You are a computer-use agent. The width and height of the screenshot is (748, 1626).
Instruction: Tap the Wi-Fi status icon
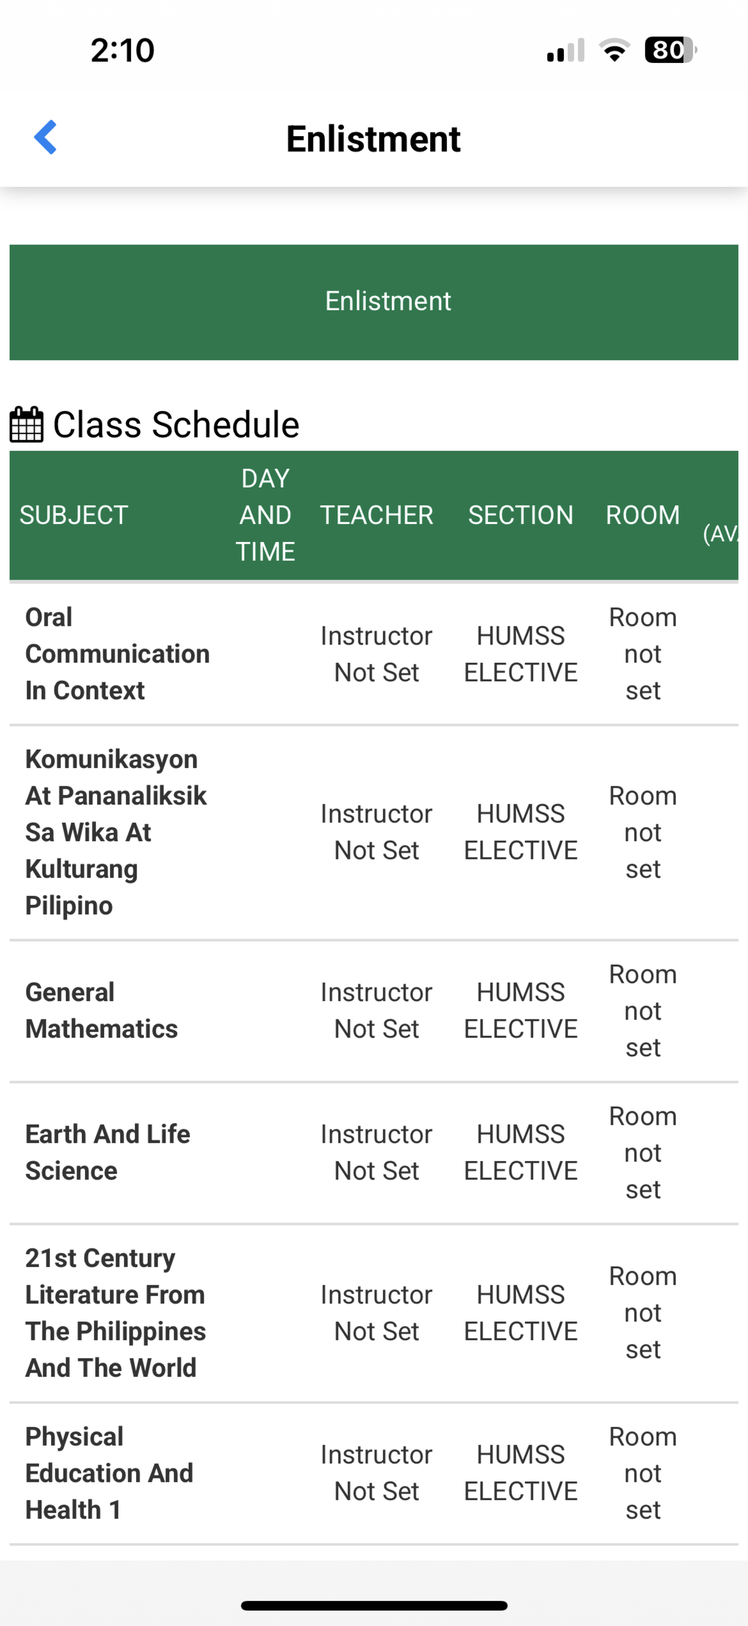click(x=614, y=50)
